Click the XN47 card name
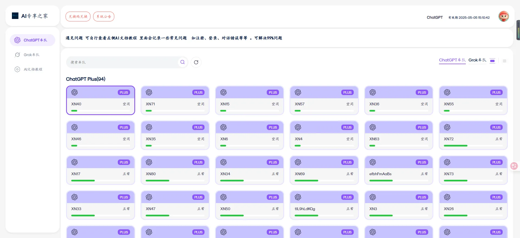 click(x=151, y=209)
